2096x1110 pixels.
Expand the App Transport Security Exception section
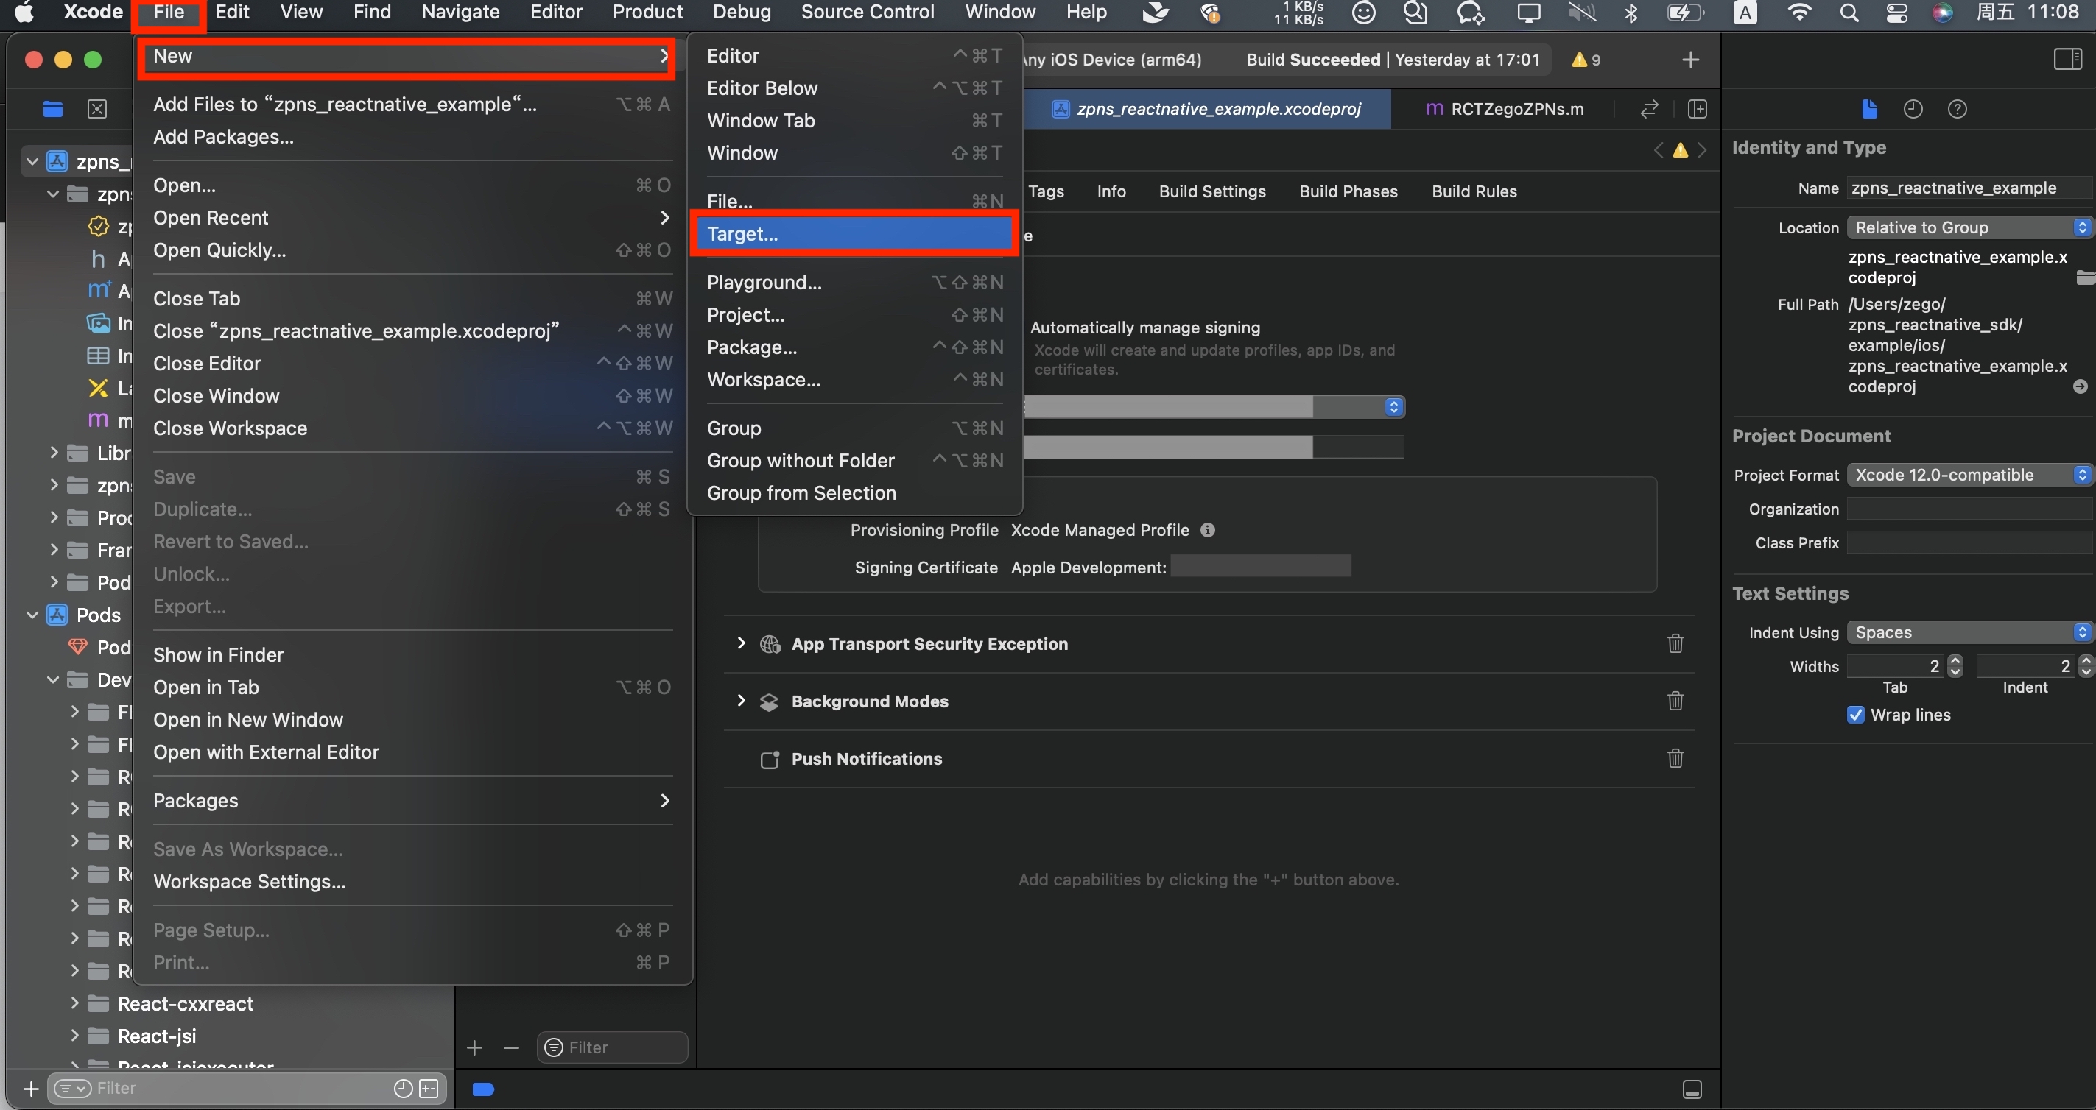coord(740,643)
